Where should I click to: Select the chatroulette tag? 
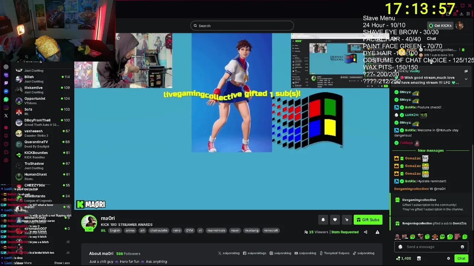click(x=159, y=231)
